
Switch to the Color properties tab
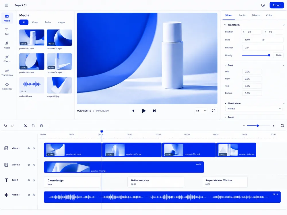(269, 15)
